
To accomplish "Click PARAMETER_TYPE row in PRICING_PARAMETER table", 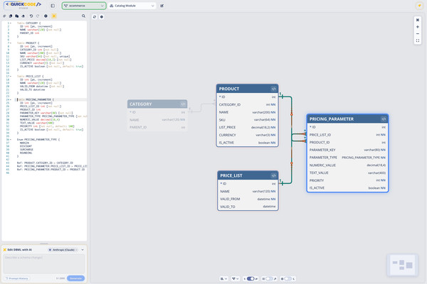I will pyautogui.click(x=347, y=158).
